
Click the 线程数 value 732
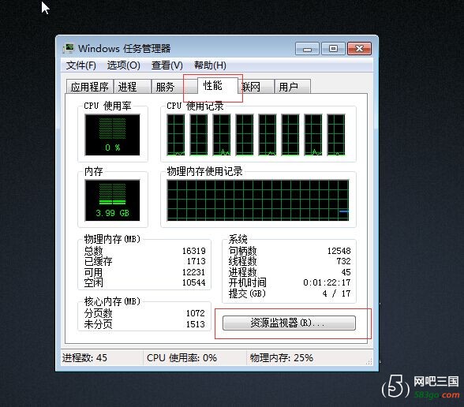click(x=343, y=261)
